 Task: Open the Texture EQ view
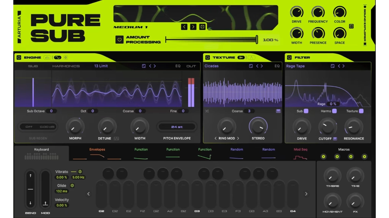click(277, 66)
